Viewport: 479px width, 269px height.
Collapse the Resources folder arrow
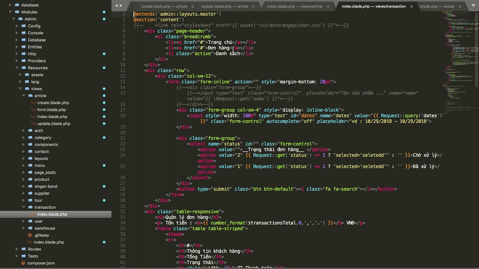coord(17,68)
